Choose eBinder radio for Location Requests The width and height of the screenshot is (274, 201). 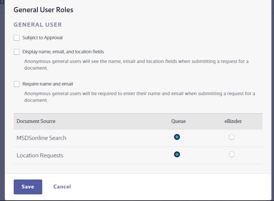click(231, 154)
